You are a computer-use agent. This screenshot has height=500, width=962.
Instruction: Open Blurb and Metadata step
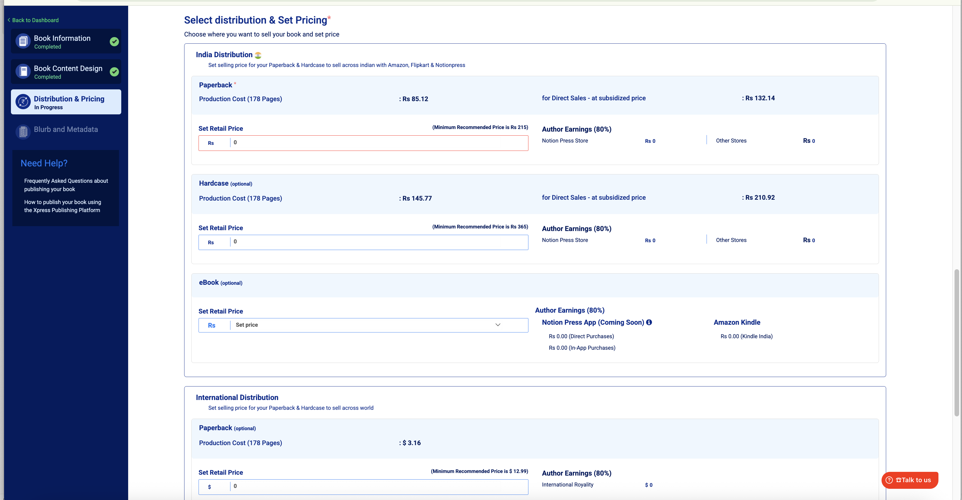point(66,129)
